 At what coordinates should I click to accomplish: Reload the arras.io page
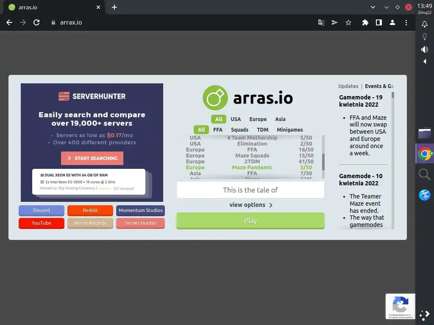[36, 22]
